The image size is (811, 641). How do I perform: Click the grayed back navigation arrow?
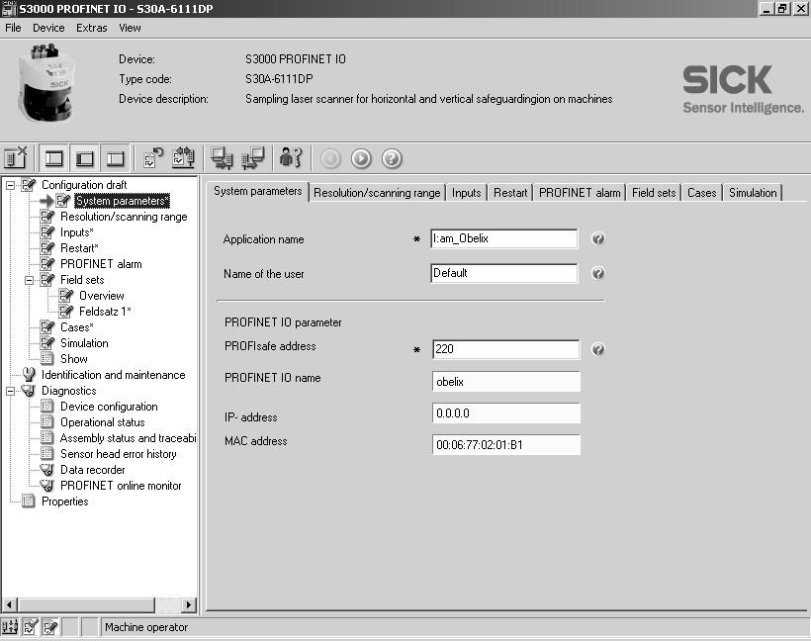330,159
